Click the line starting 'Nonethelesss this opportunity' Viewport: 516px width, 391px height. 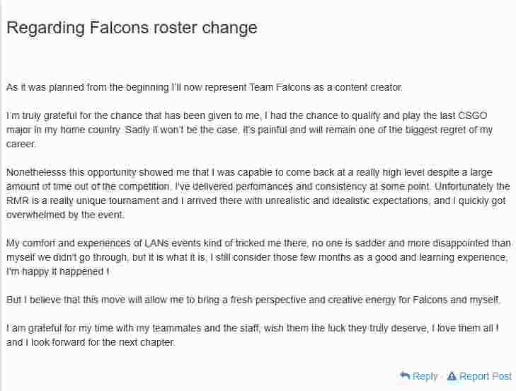click(x=249, y=172)
